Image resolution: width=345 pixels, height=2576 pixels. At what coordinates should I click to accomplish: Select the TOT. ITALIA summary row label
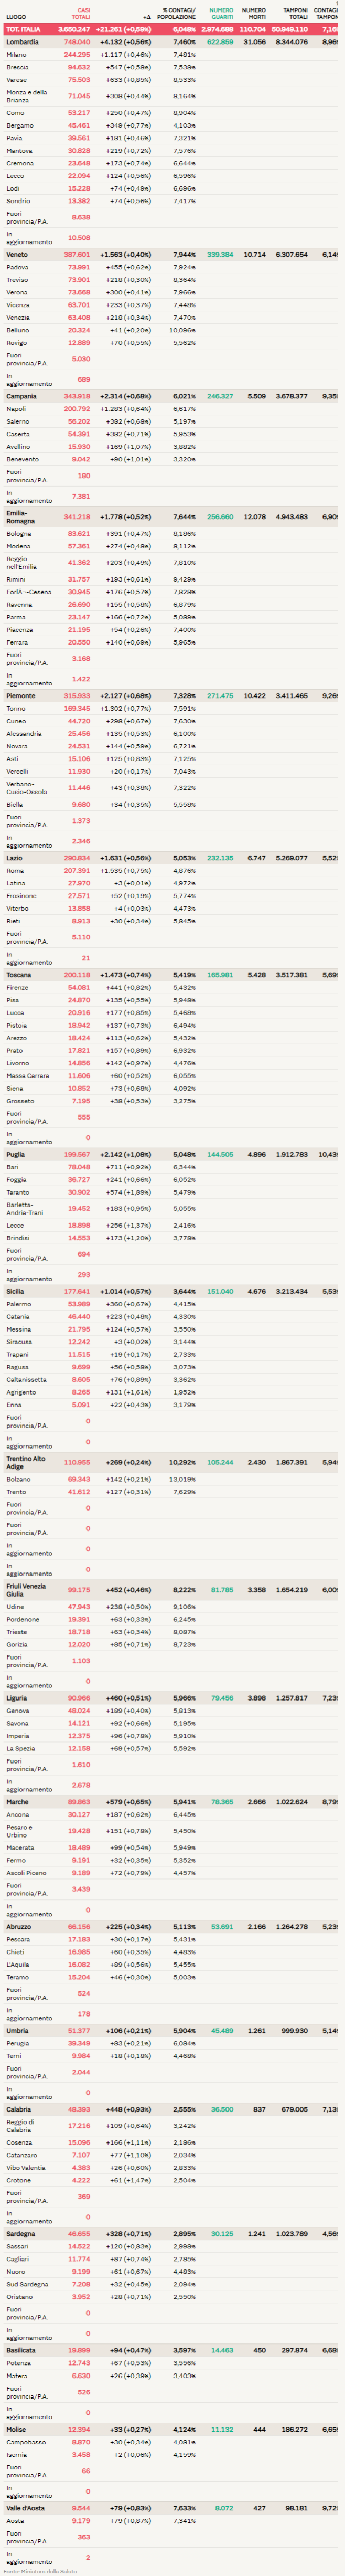tap(24, 29)
